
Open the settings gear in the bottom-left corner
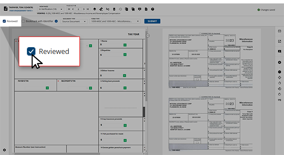pos(5,150)
